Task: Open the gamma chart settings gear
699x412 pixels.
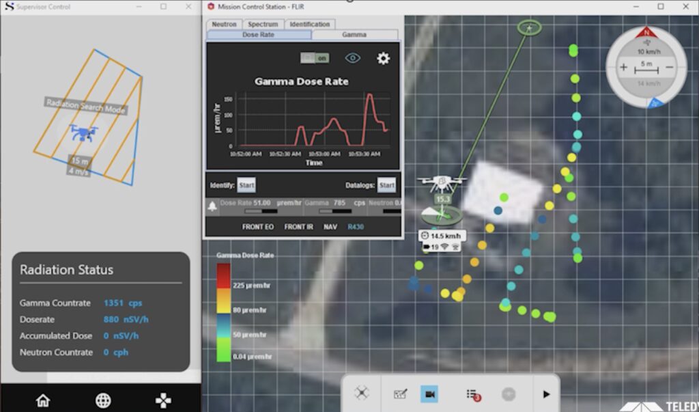Action: pos(383,59)
